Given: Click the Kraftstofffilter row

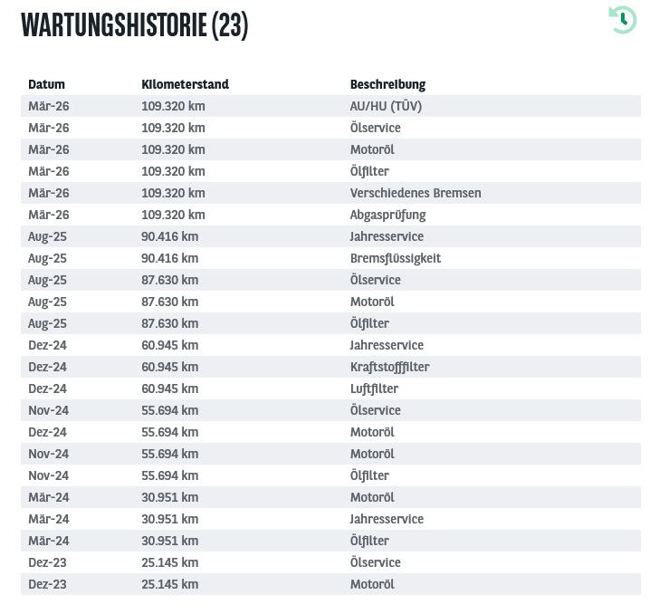Looking at the screenshot, I should [330, 367].
